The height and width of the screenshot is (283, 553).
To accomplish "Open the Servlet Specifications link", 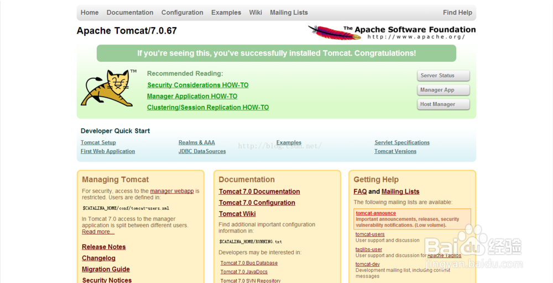I will click(x=402, y=142).
